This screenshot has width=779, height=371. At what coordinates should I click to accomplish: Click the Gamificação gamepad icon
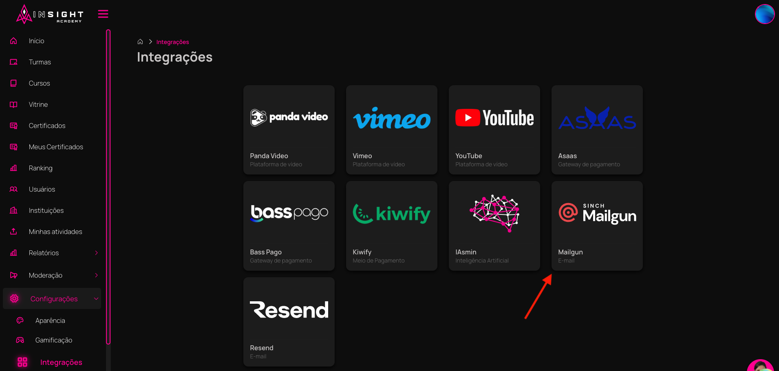[20, 340]
